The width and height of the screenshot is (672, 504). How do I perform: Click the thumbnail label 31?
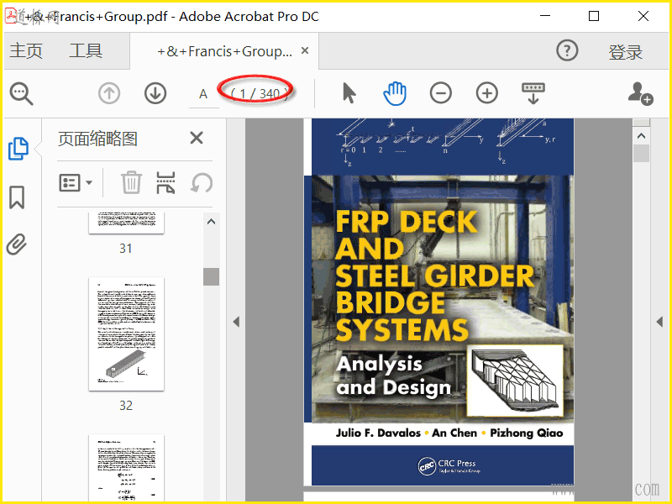pyautogui.click(x=126, y=249)
